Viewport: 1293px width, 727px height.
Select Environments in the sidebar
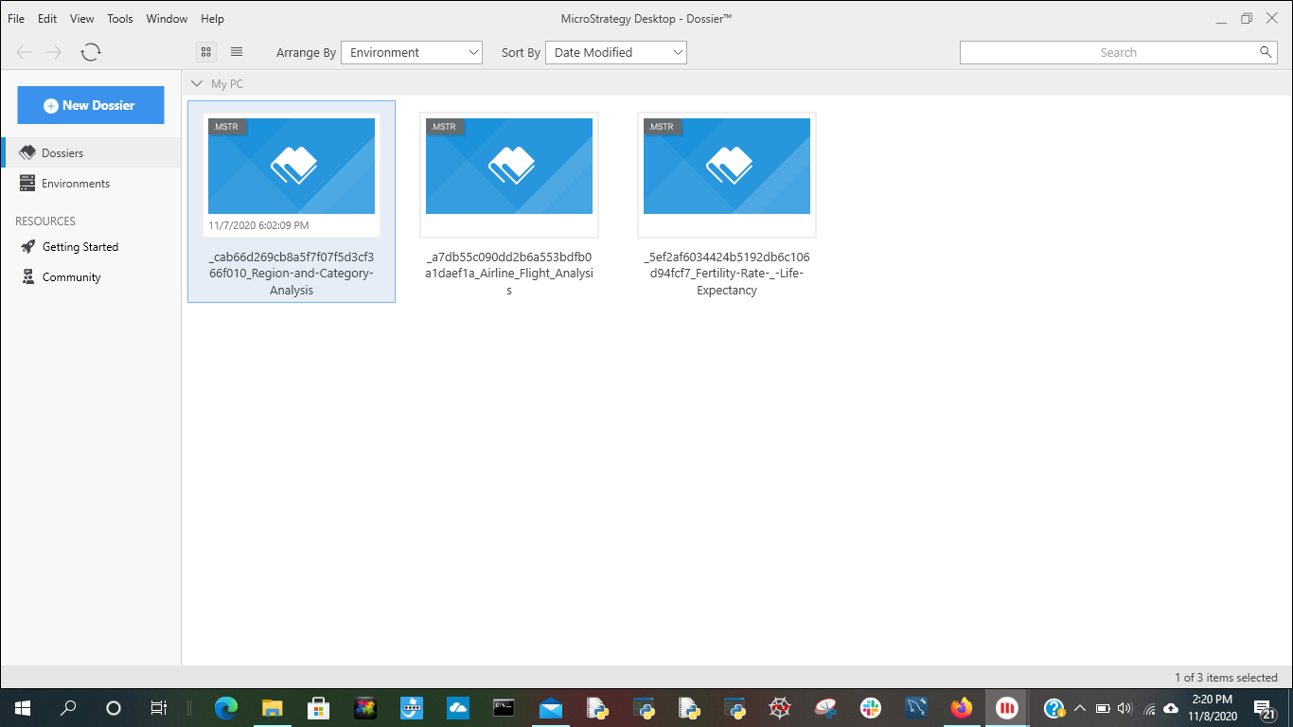tap(76, 184)
